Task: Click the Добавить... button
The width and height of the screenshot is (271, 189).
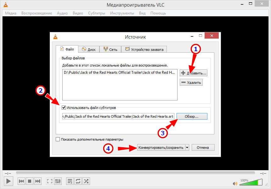Action: pyautogui.click(x=193, y=73)
